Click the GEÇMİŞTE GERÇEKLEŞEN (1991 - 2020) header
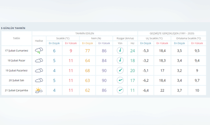 (172, 33)
